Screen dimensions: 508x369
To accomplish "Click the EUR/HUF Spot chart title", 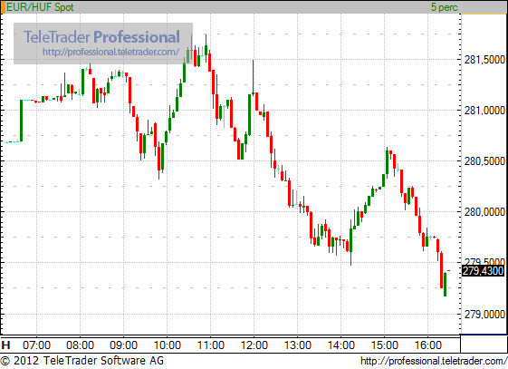I will pyautogui.click(x=40, y=7).
